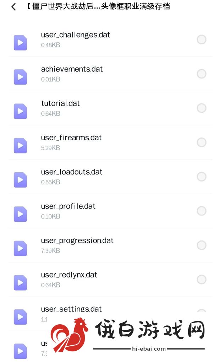213x362 pixels.
Task: Open the user_redlynx.dat file name
Action: 69,275
